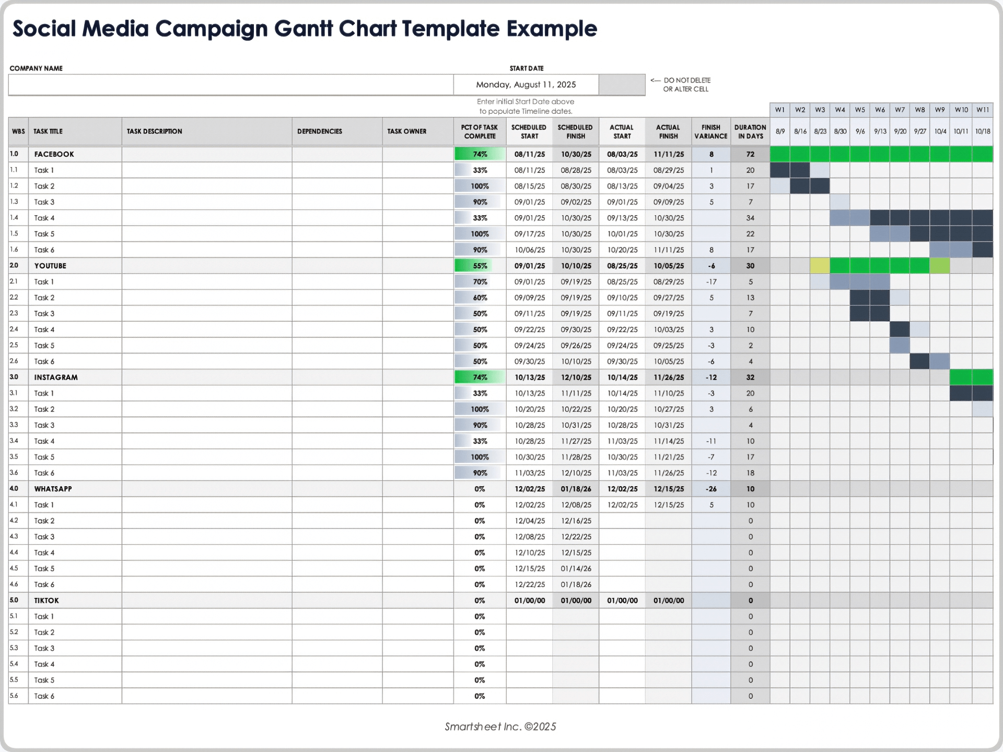Image resolution: width=1003 pixels, height=752 pixels.
Task: Click the W1 week column header
Action: 780,110
